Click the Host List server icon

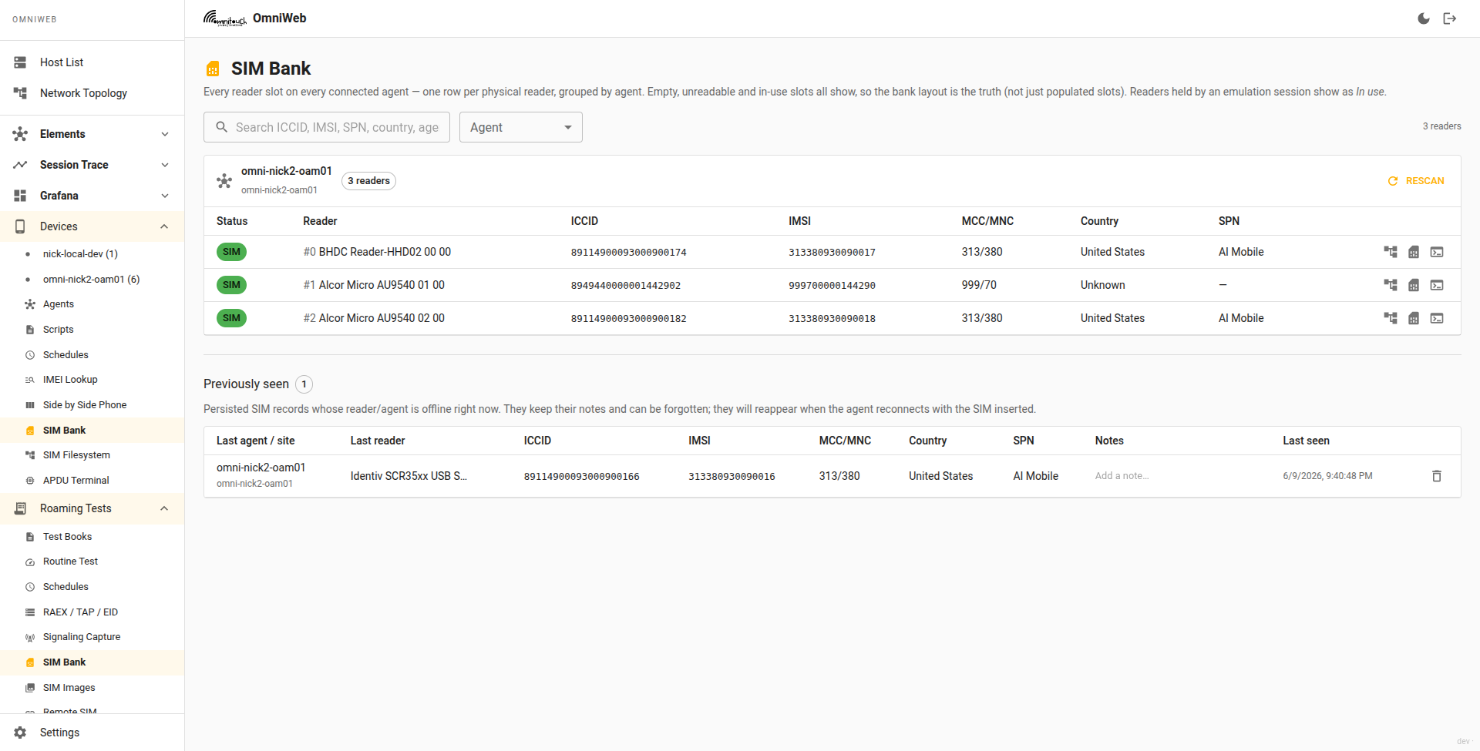tap(20, 62)
